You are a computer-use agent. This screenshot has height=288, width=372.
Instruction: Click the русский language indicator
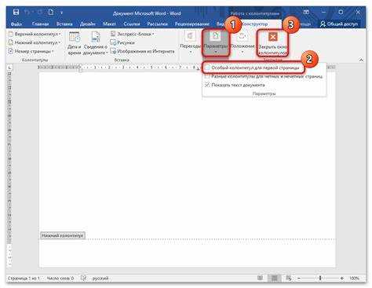(x=100, y=279)
